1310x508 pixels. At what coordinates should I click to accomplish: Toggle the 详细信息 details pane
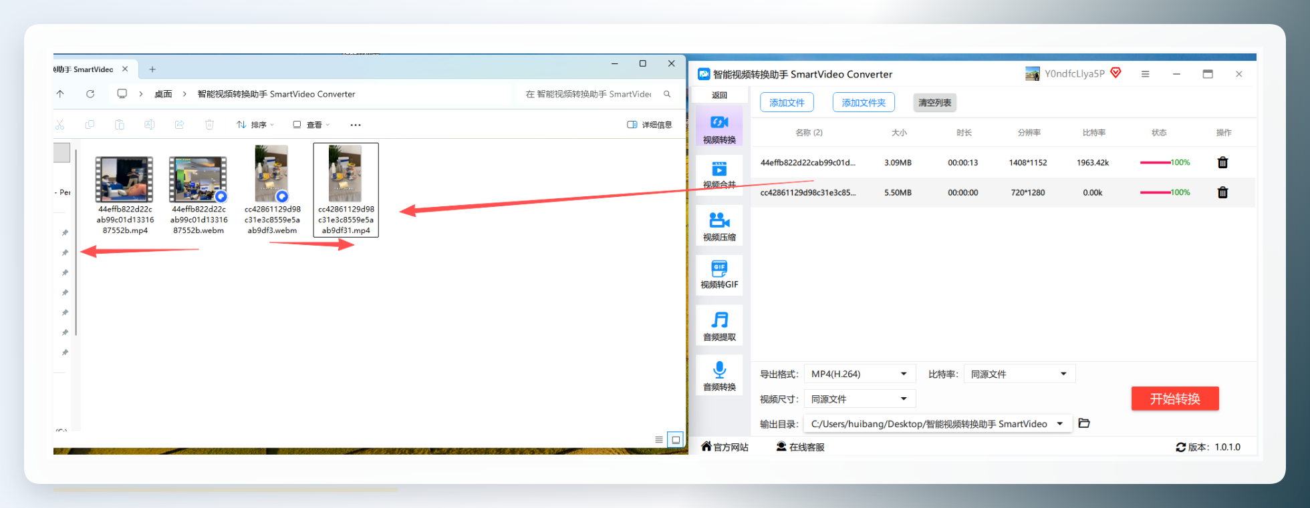tap(649, 125)
